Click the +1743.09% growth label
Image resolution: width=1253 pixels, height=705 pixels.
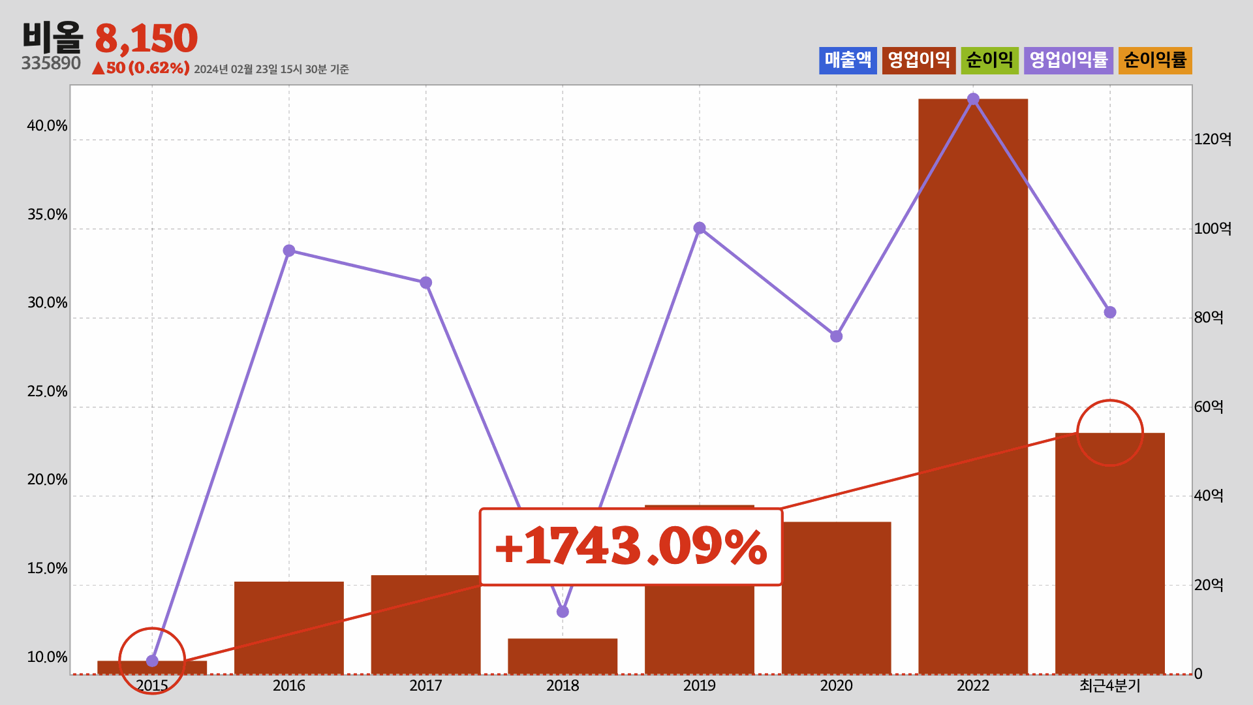pyautogui.click(x=631, y=547)
